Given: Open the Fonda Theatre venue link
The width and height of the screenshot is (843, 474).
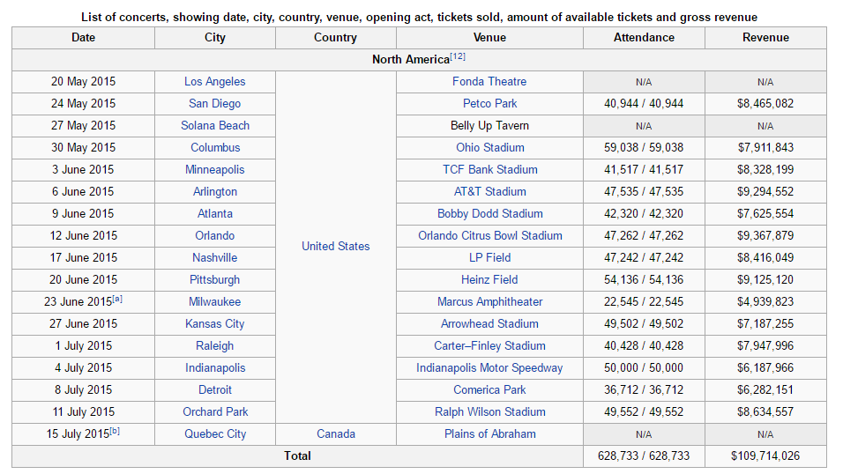Looking at the screenshot, I should (489, 82).
